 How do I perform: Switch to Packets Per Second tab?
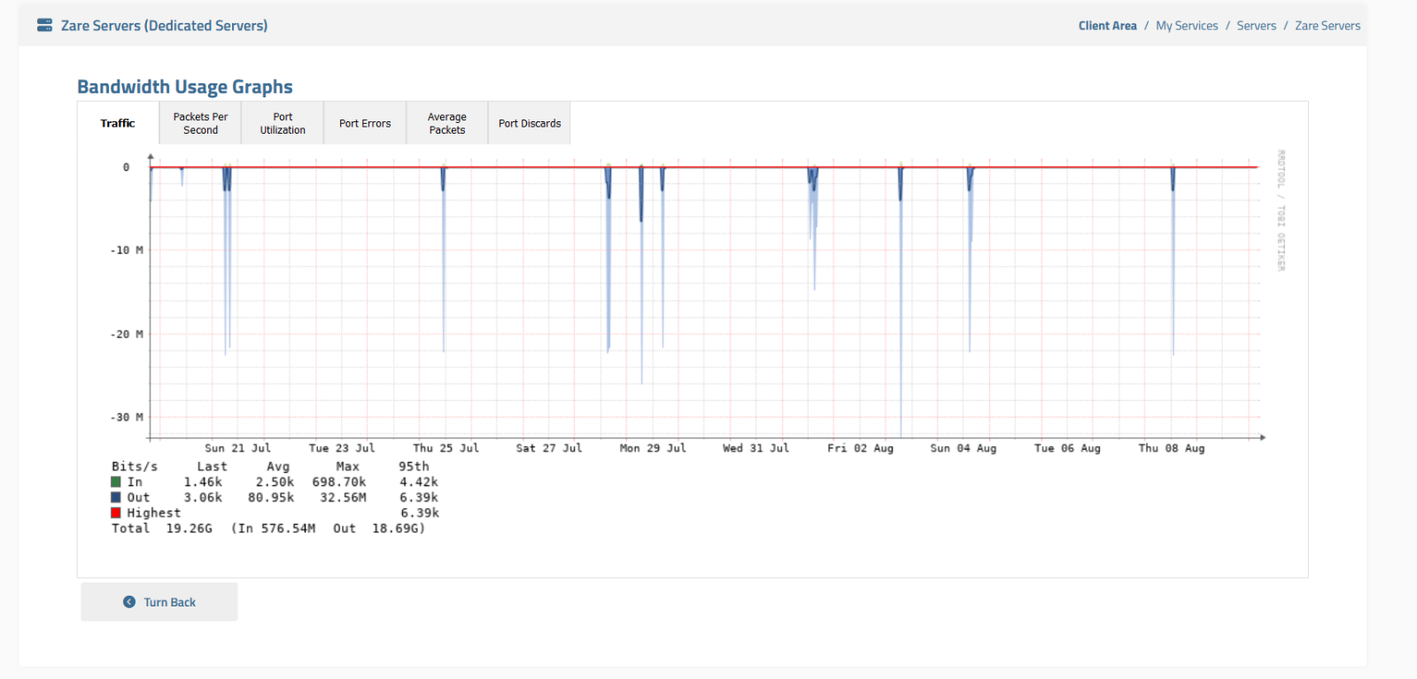click(x=200, y=123)
